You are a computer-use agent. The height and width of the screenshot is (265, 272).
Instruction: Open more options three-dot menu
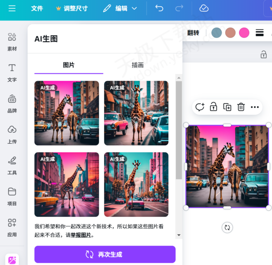(255, 107)
